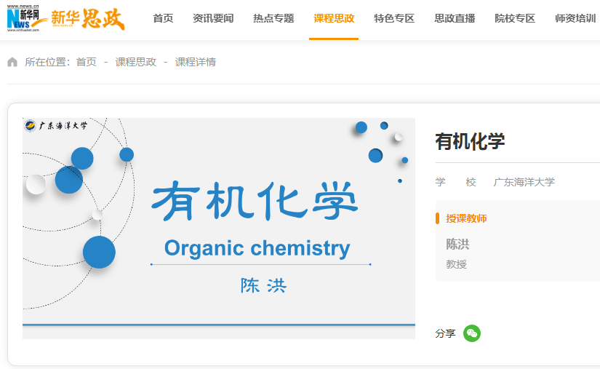Click the 新华思政 site logo
This screenshot has width=600, height=369.
[88, 19]
